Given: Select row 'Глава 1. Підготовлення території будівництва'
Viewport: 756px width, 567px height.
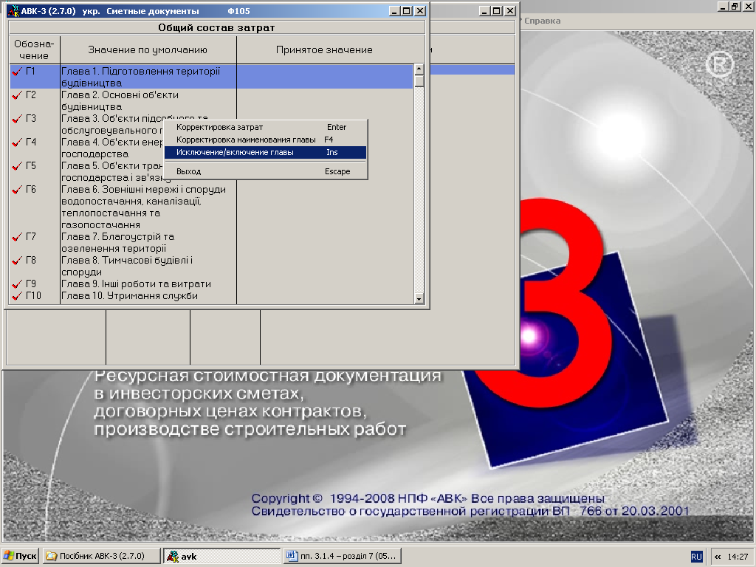Looking at the screenshot, I should pyautogui.click(x=211, y=77).
